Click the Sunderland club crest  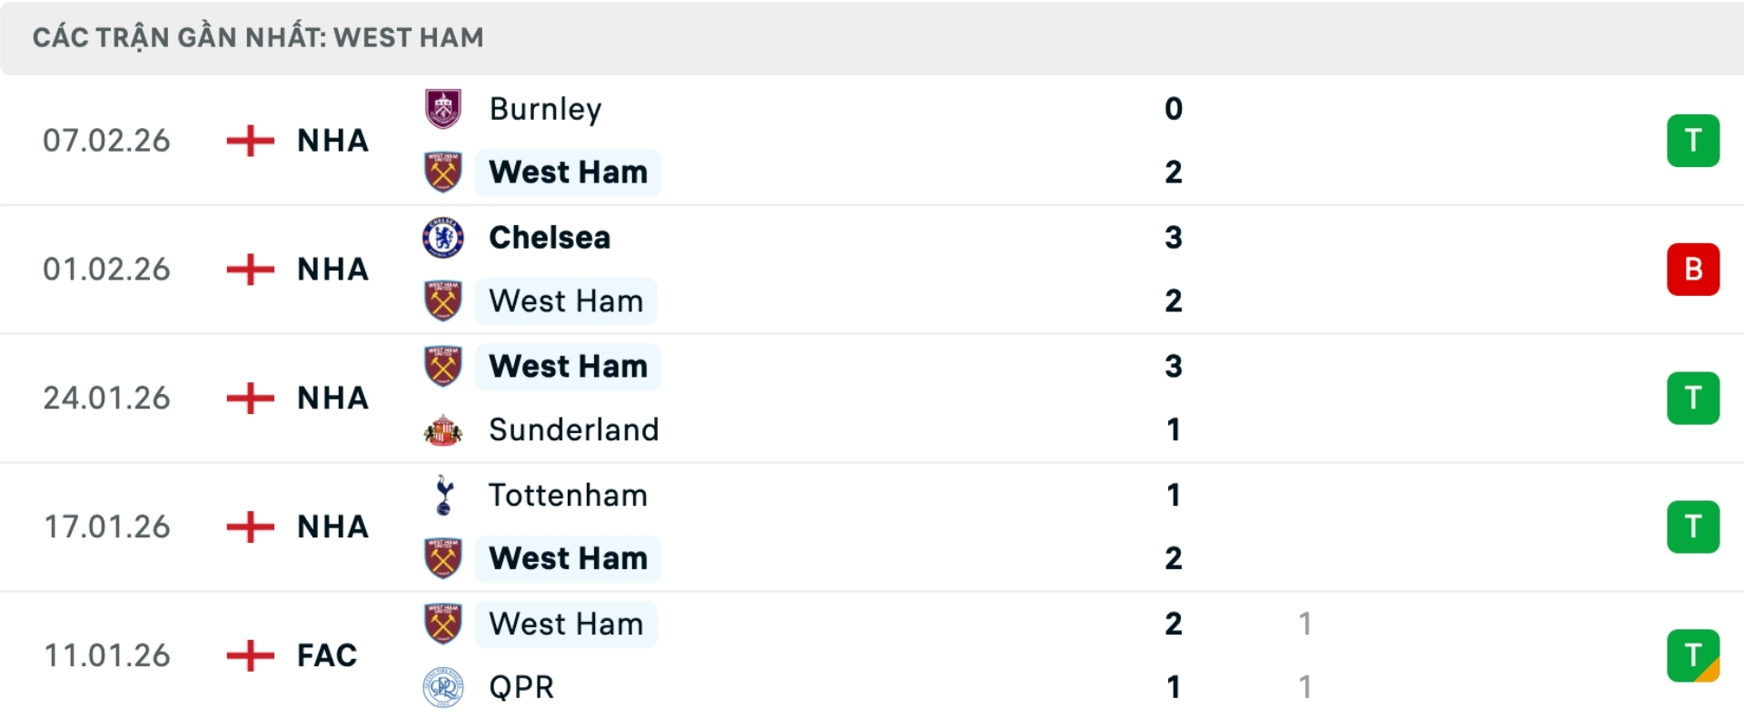[442, 430]
